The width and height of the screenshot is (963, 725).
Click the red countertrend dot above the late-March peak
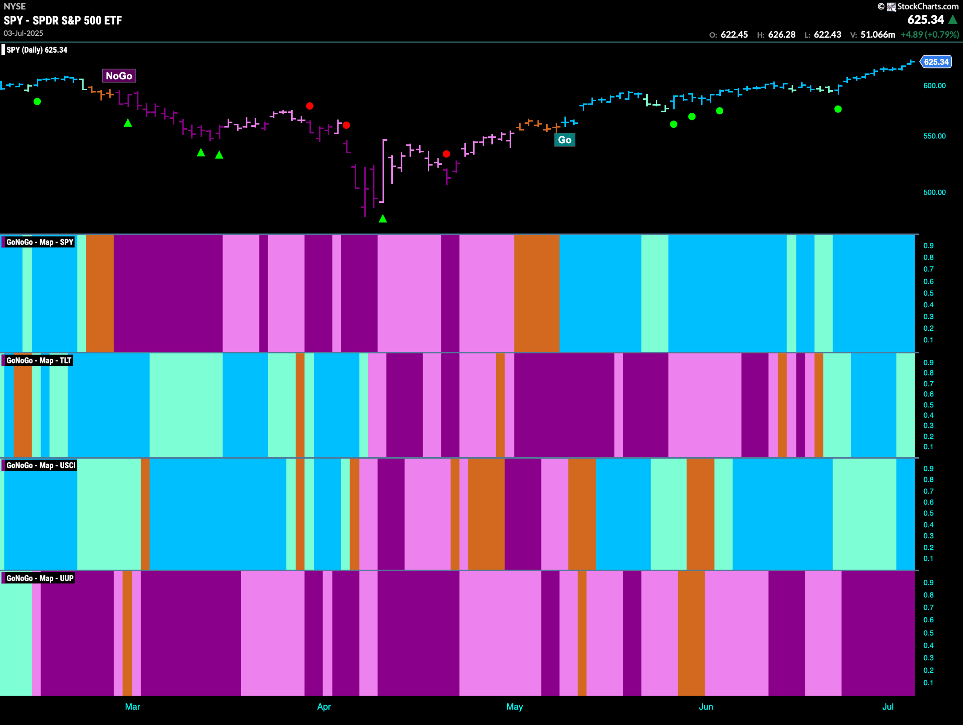pos(310,105)
